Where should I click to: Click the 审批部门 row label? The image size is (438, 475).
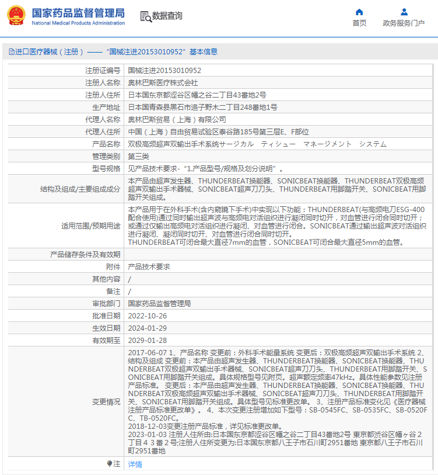point(106,304)
